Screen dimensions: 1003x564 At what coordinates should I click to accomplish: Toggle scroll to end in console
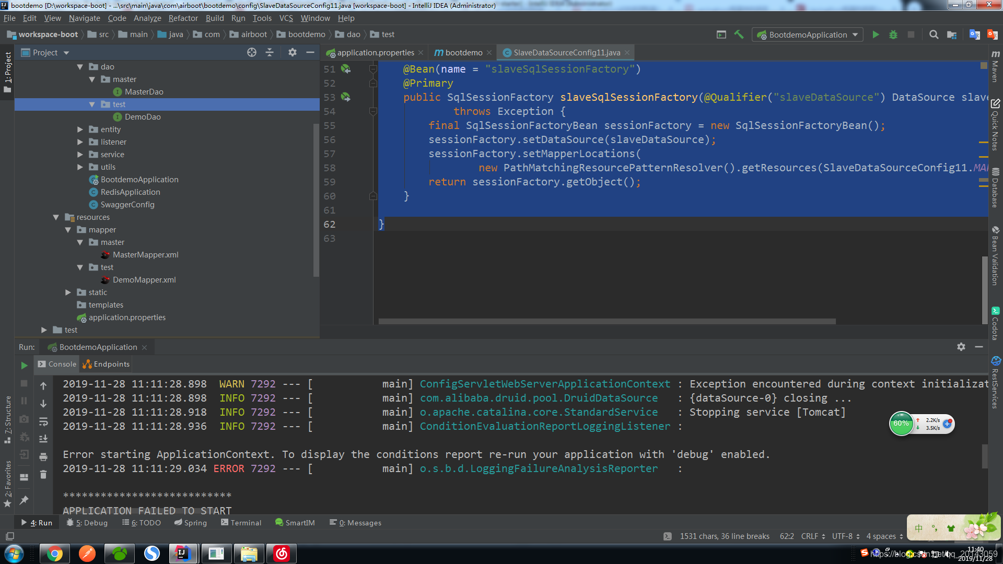[x=43, y=439]
